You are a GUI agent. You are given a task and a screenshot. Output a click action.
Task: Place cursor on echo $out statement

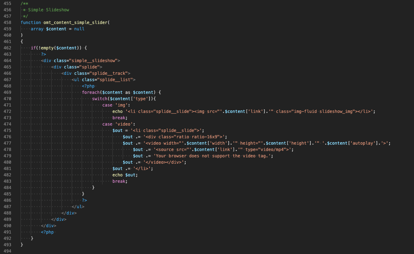pos(125,175)
